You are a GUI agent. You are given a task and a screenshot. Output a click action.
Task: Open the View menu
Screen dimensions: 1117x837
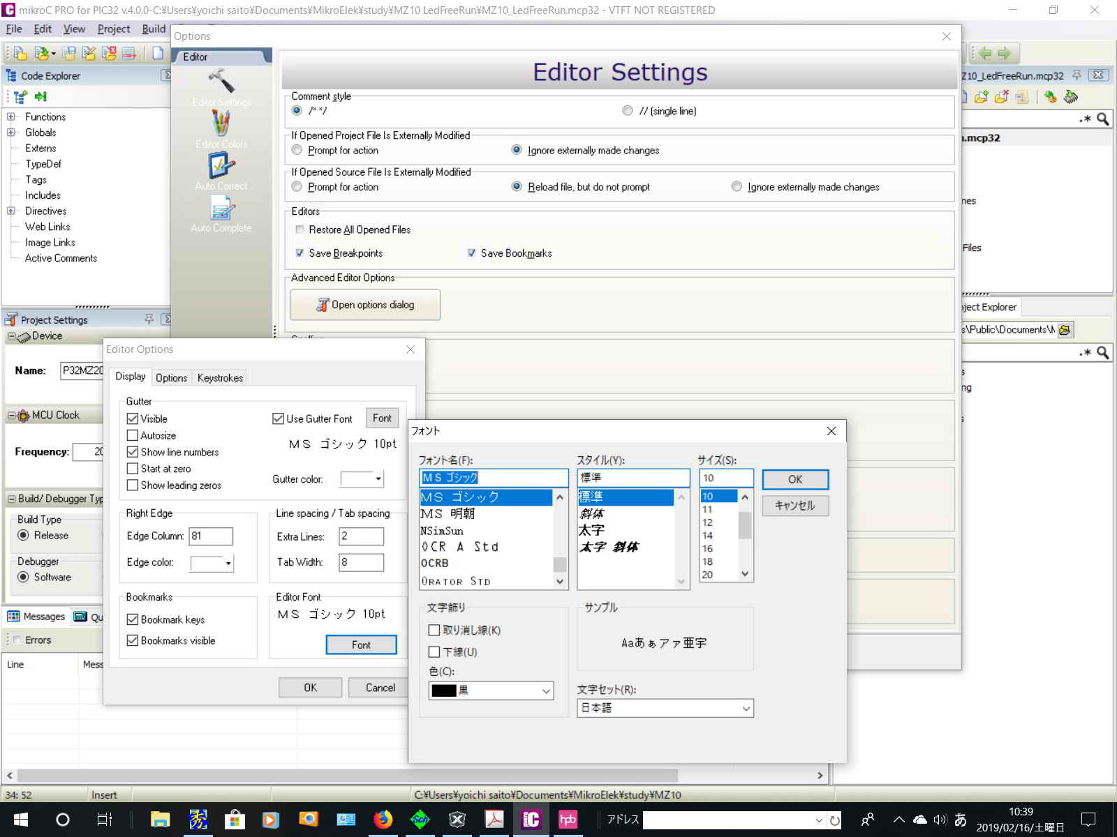click(x=74, y=29)
